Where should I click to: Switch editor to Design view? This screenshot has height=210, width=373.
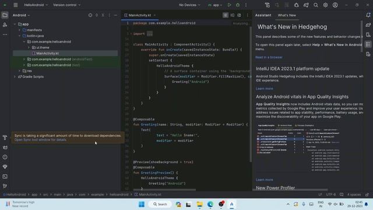point(239,15)
